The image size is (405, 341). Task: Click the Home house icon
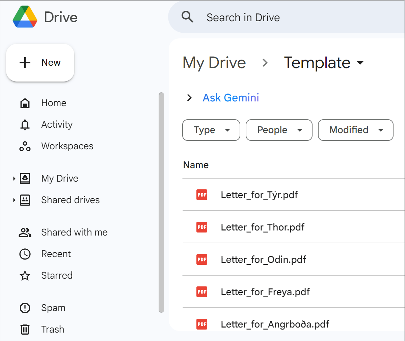[x=25, y=103]
